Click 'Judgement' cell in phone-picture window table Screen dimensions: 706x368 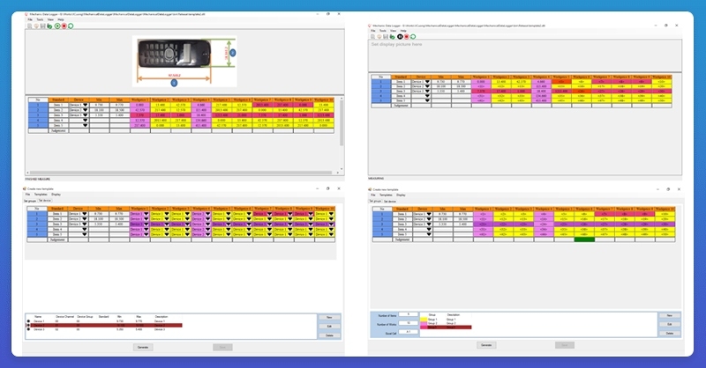58,131
